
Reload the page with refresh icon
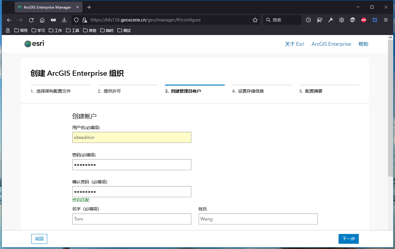tap(31, 20)
